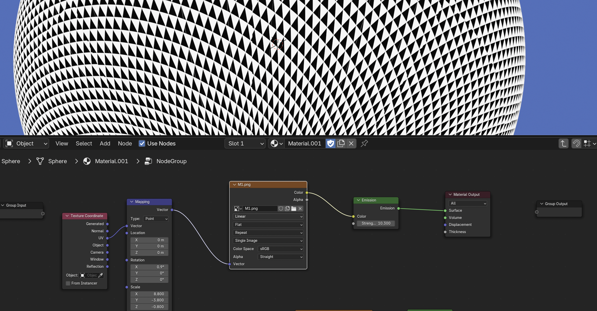Open the Material Output target All dropdown
The image size is (597, 311).
468,203
